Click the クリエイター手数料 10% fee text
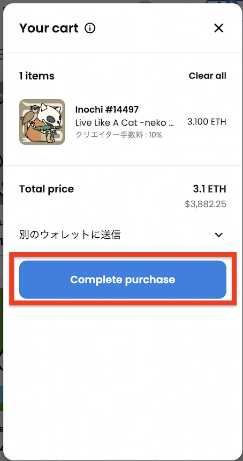 (119, 135)
